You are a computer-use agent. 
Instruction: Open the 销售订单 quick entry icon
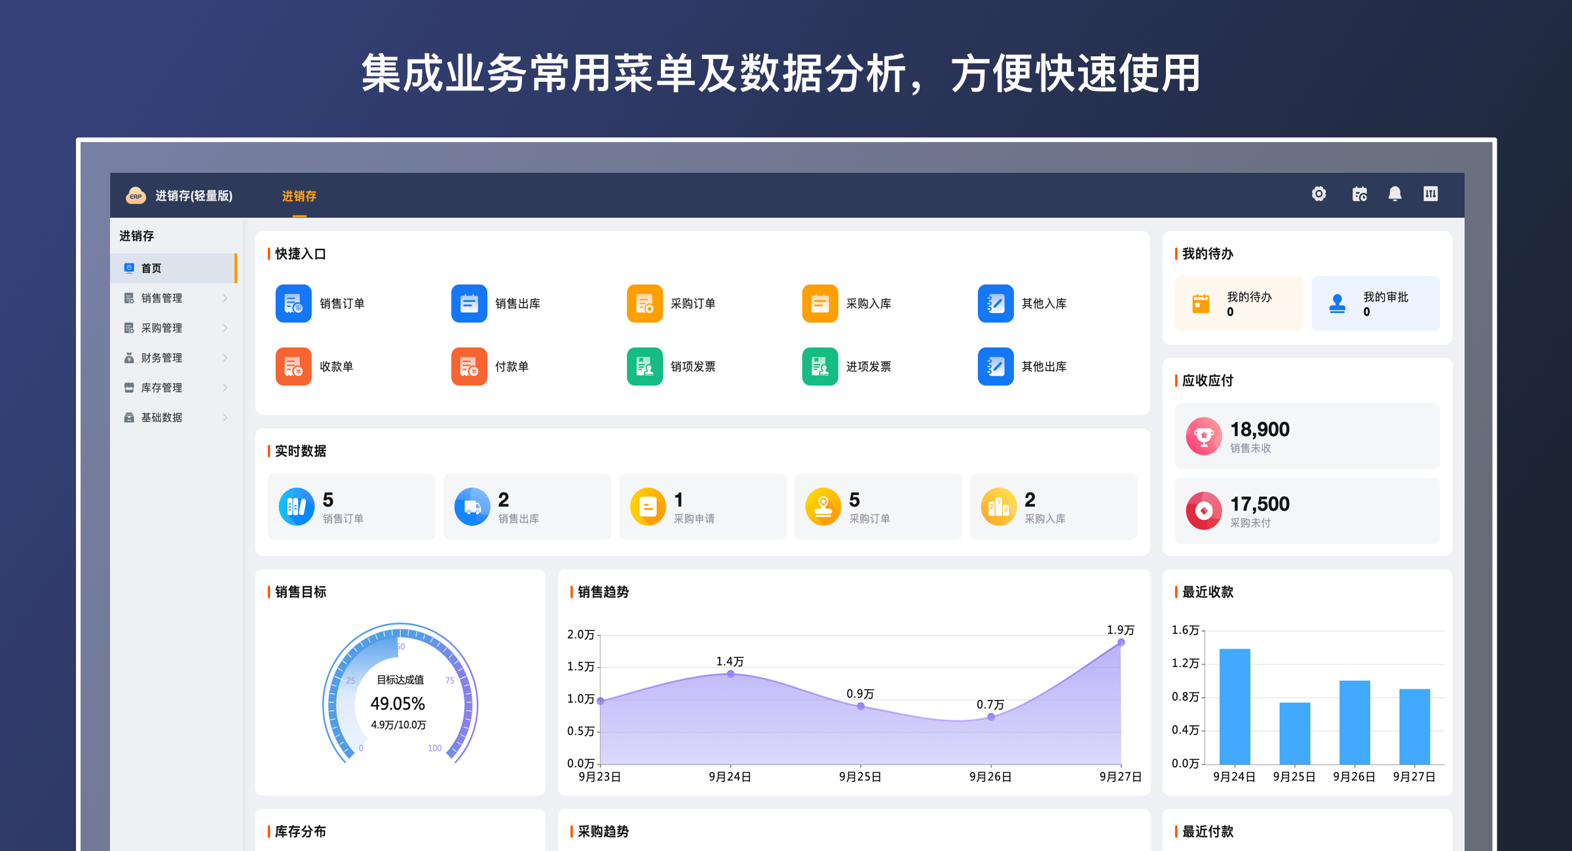[293, 303]
